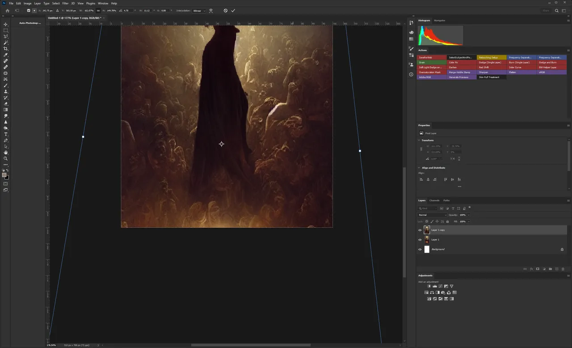Delete layer using the trash icon

point(563,269)
